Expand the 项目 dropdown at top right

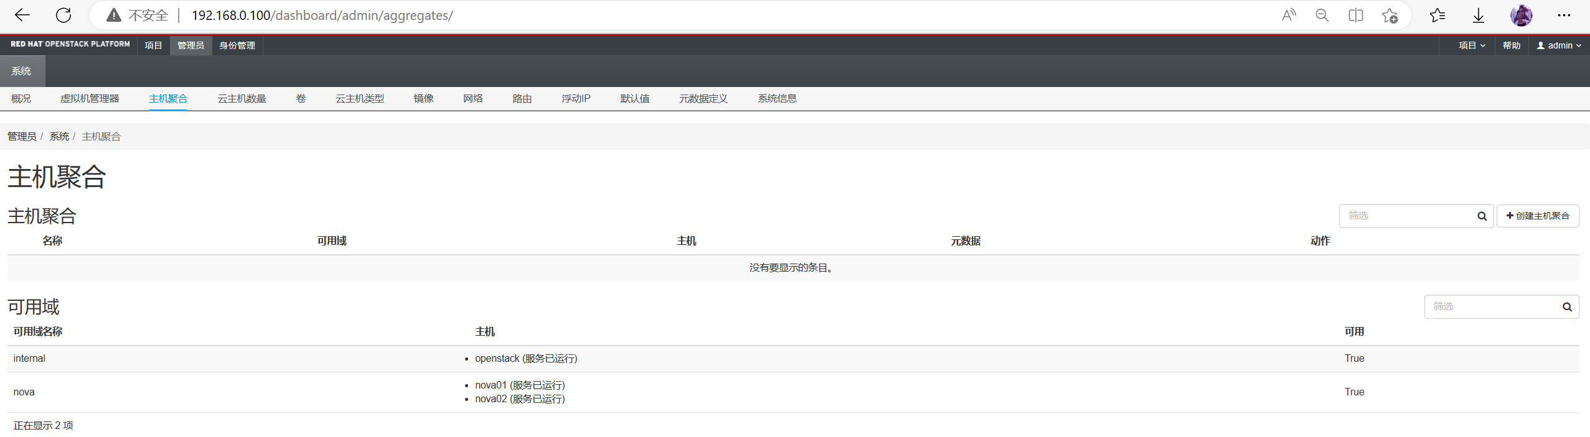(1472, 45)
